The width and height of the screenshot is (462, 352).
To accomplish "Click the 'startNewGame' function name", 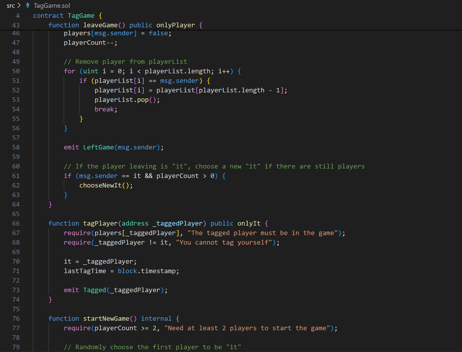I will click(x=106, y=318).
